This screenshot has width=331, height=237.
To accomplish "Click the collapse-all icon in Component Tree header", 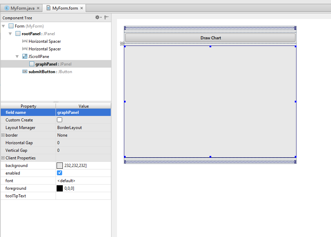I will pos(107,17).
